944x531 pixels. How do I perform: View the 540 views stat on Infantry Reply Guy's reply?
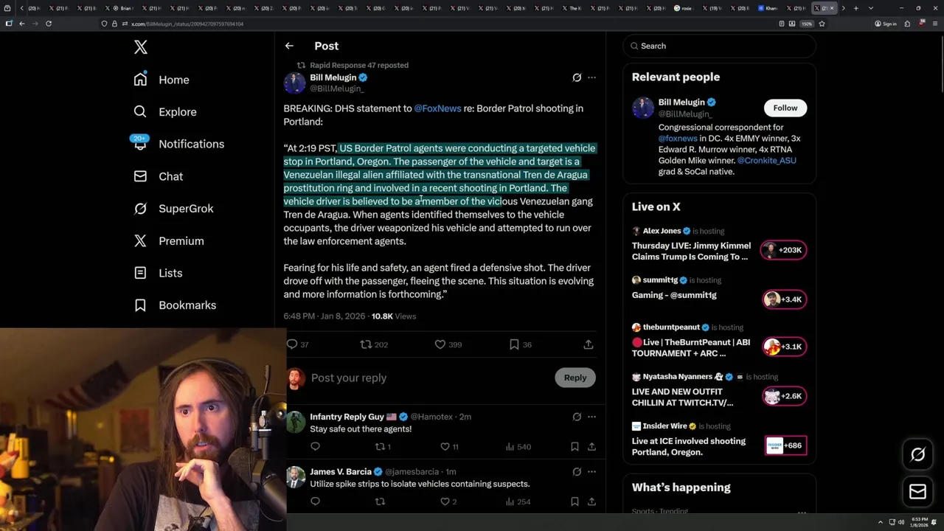click(x=518, y=446)
